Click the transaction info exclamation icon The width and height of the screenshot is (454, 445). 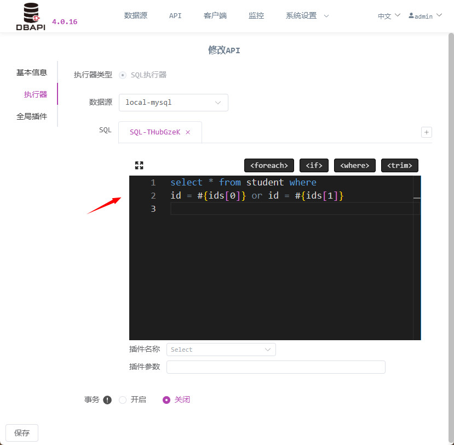click(x=107, y=400)
